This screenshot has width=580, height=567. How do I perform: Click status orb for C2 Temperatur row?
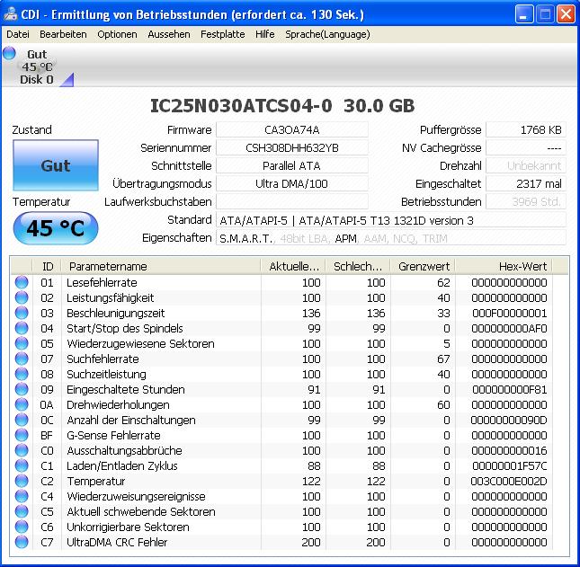(x=22, y=481)
